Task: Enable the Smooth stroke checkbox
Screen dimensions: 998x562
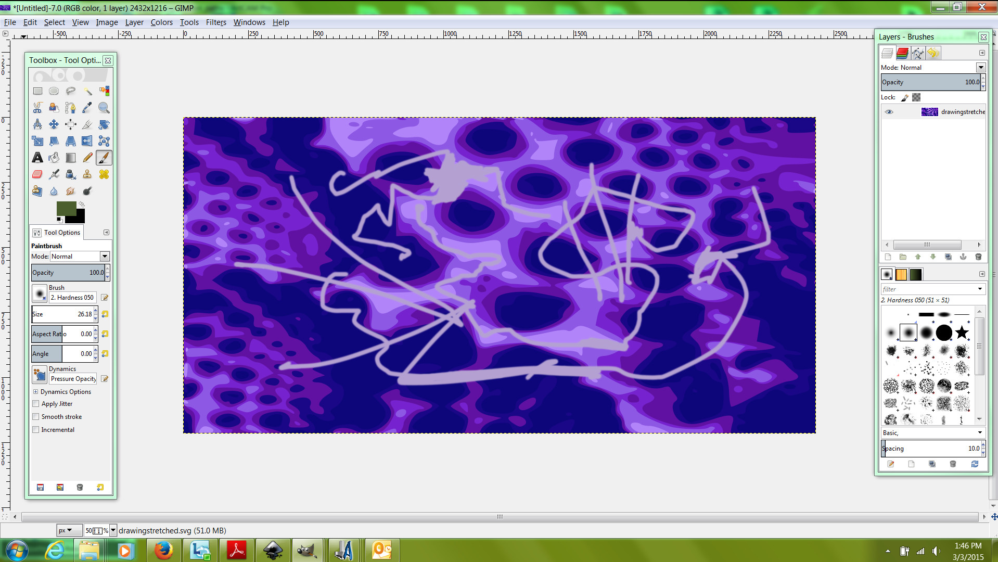Action: point(36,417)
